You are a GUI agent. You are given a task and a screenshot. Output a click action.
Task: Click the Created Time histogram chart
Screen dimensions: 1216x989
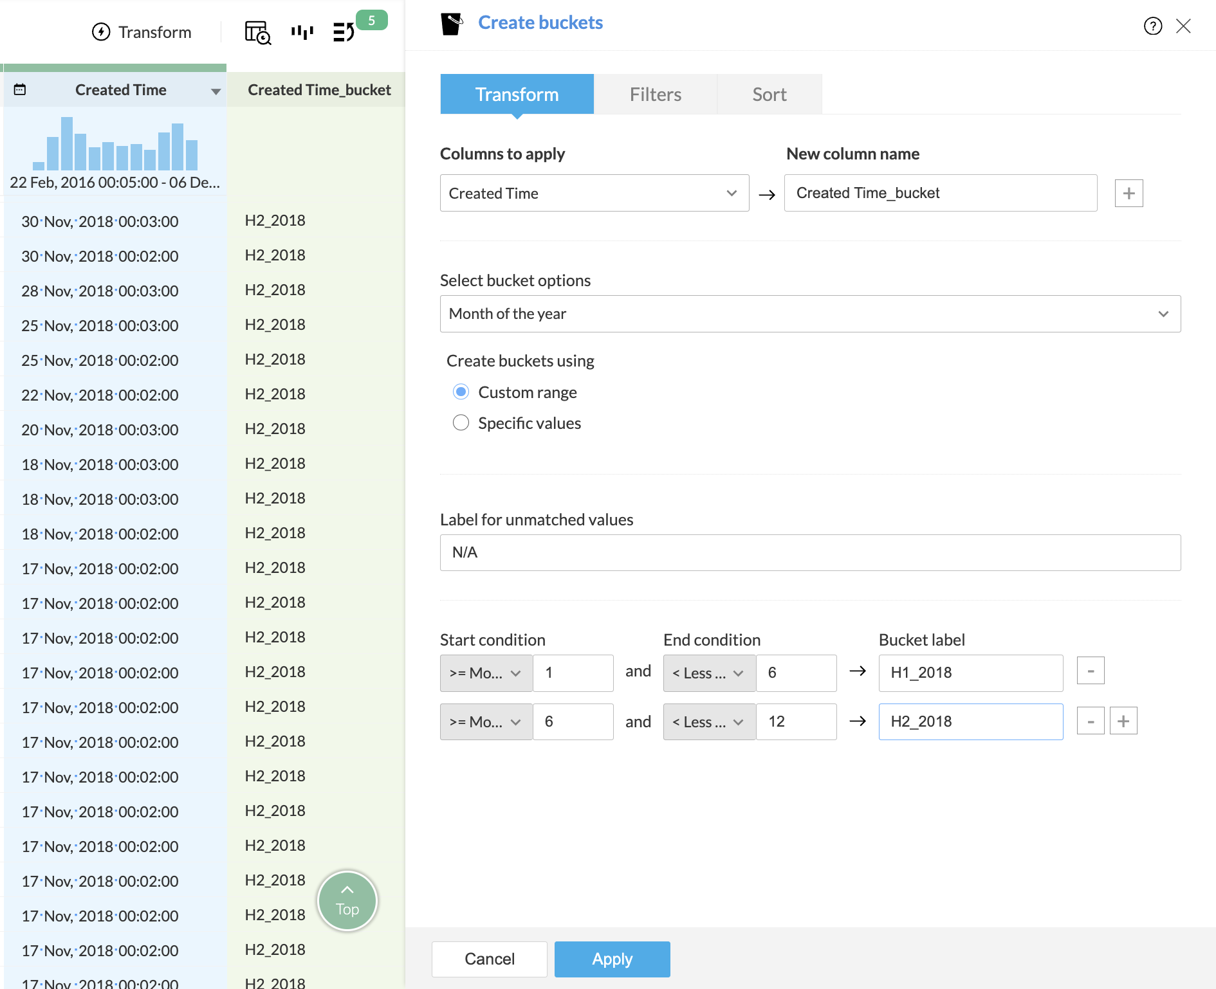[x=115, y=144]
